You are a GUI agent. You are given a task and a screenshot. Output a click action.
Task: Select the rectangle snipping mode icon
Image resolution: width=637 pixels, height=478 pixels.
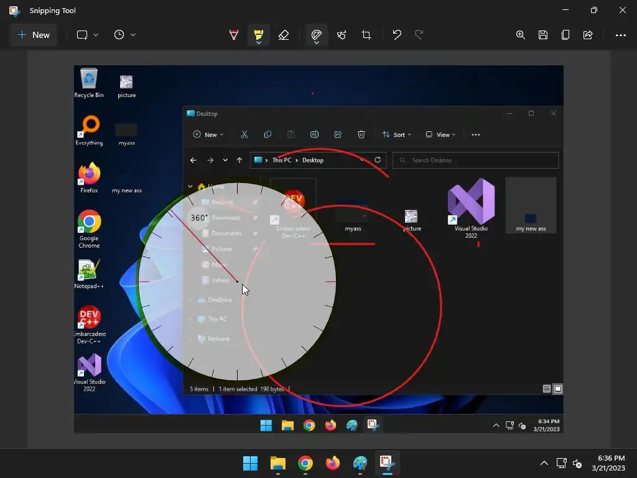point(82,35)
